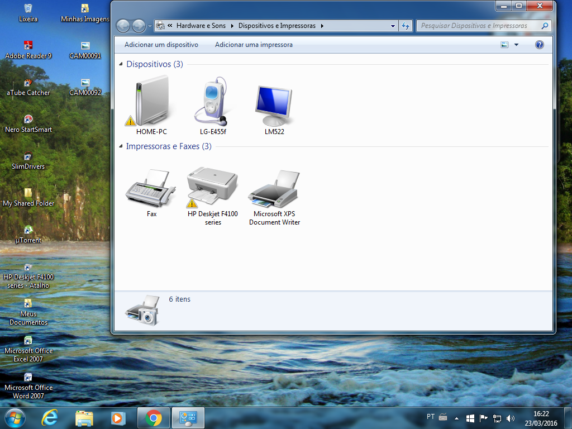Image resolution: width=572 pixels, height=429 pixels.
Task: Show hidden tray icons arrow
Action: tap(456, 418)
